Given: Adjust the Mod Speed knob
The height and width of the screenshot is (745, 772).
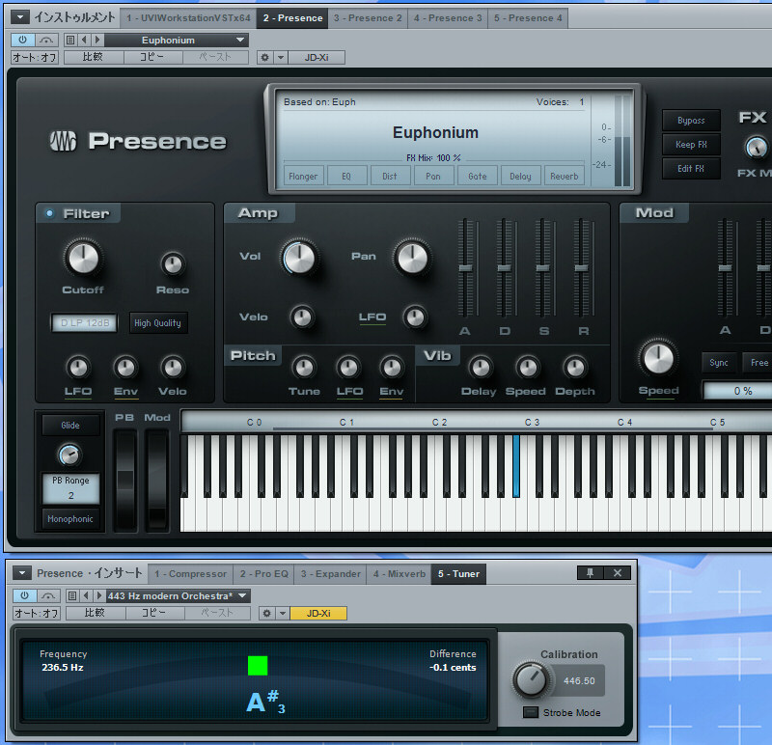Looking at the screenshot, I should [658, 358].
